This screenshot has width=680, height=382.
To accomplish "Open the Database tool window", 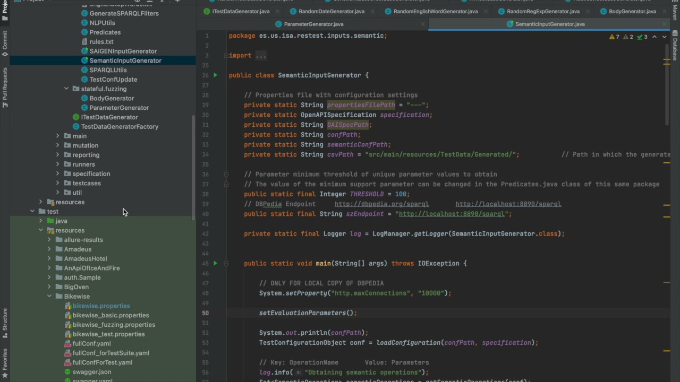I will (x=675, y=46).
